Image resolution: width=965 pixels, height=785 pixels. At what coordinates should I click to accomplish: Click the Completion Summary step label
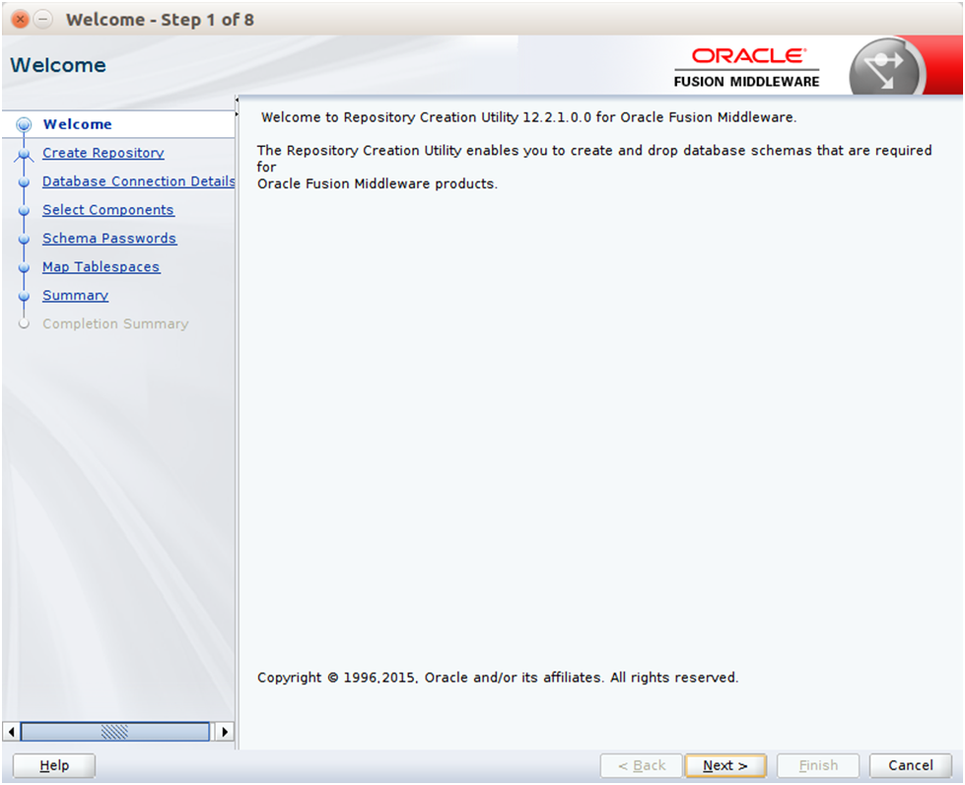(115, 323)
